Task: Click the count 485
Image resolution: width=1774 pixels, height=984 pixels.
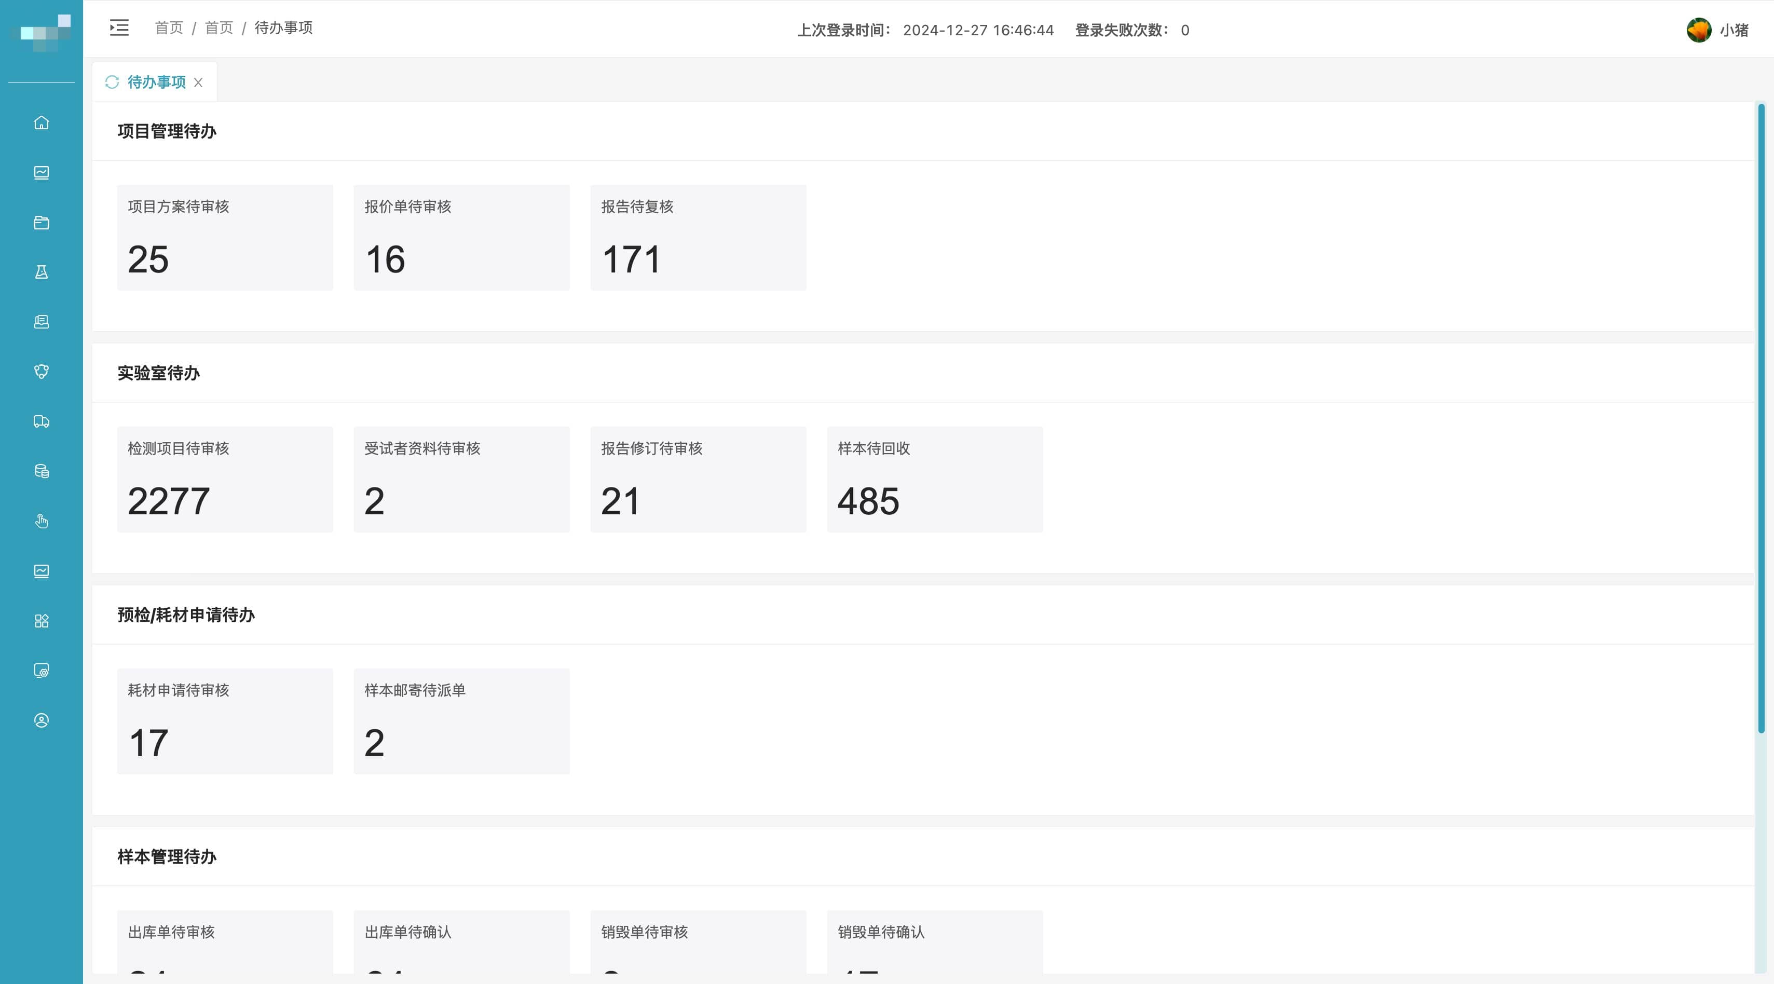Action: [x=868, y=501]
